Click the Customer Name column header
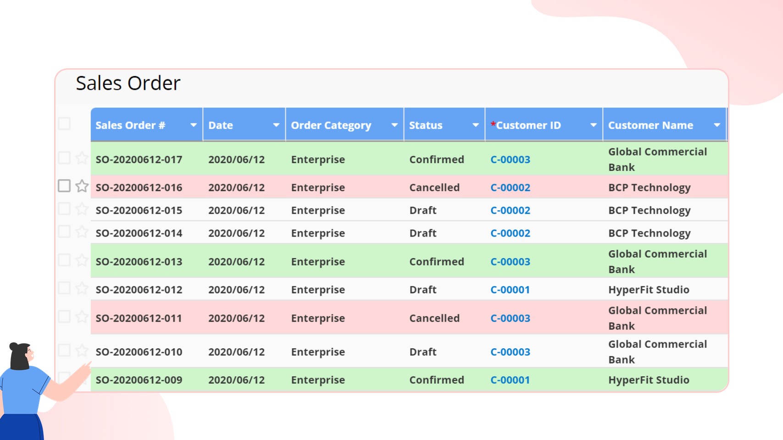Viewport: 783px width, 440px height. point(650,125)
